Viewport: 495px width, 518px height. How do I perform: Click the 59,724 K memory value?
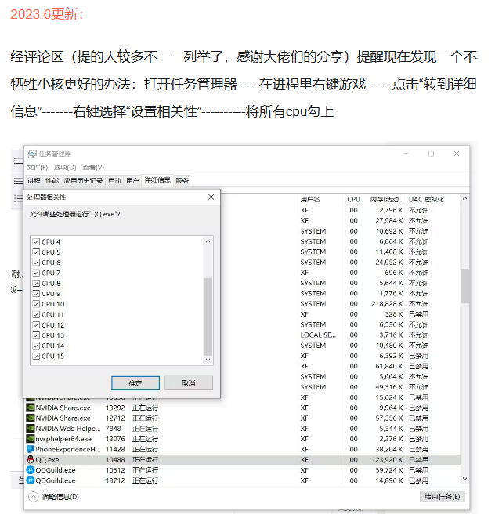pos(389,470)
